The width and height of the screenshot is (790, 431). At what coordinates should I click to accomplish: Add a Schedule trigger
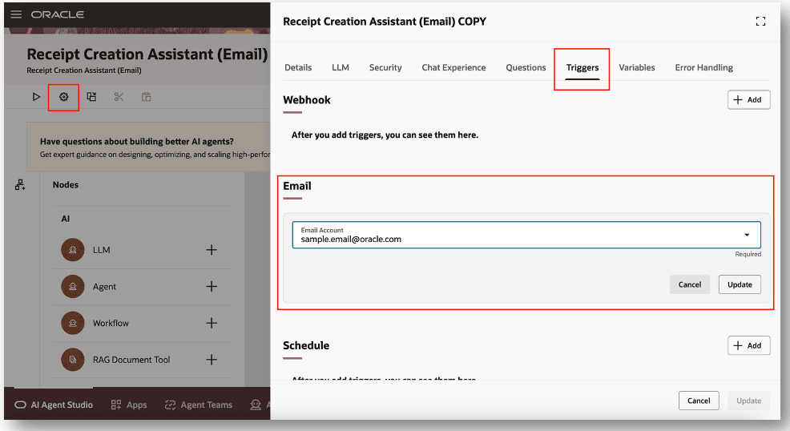748,345
